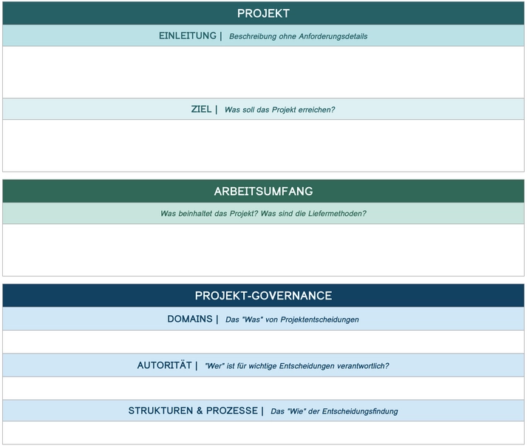Click 'Das "Was" von Projektentscheidungen' text
This screenshot has height=446, width=527.
292,320
